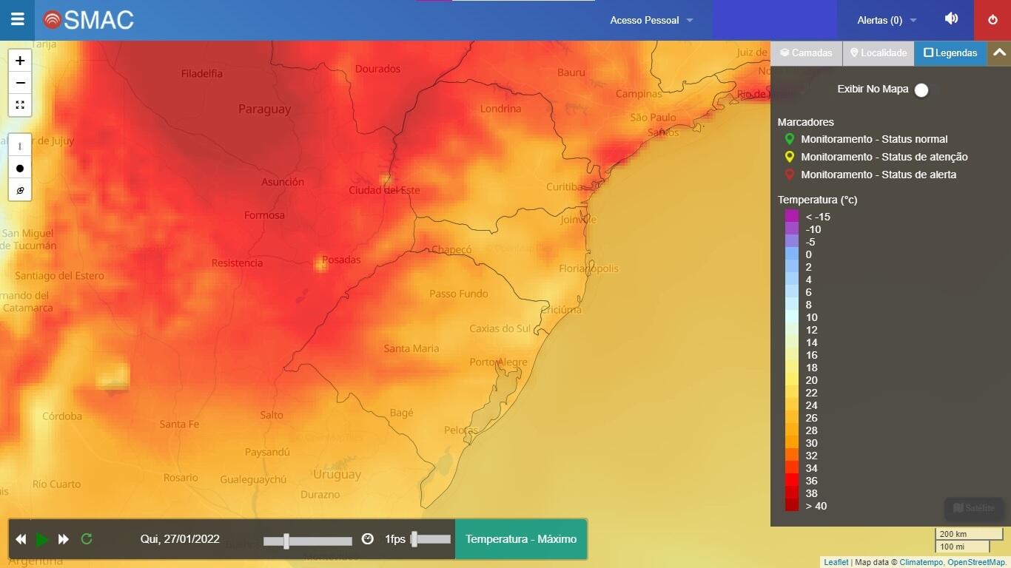Click the red alert status marker icon
Viewport: 1011px width, 568px height.
(x=789, y=175)
